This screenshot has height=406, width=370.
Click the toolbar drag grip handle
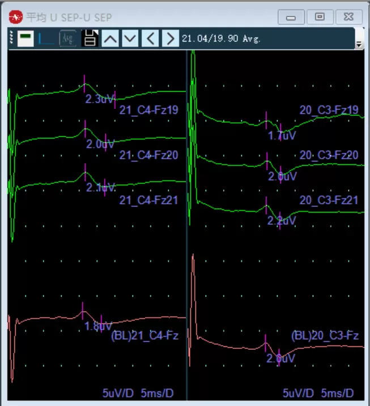point(11,37)
